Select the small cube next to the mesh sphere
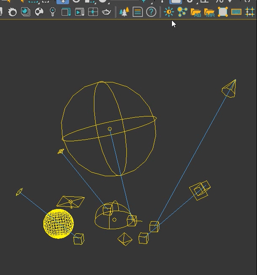The height and width of the screenshot is (275, 257). pyautogui.click(x=79, y=239)
